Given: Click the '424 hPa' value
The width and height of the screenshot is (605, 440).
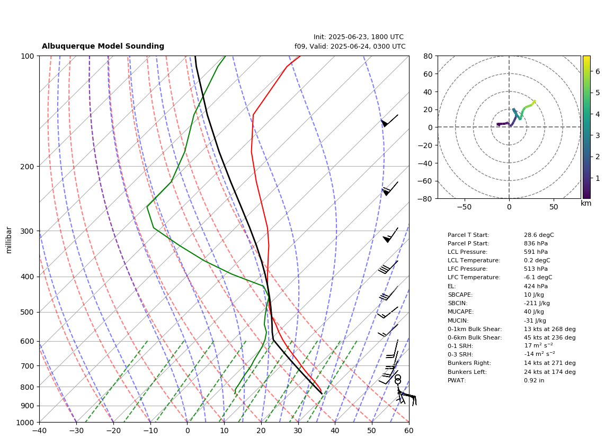Looking at the screenshot, I should (x=536, y=286).
